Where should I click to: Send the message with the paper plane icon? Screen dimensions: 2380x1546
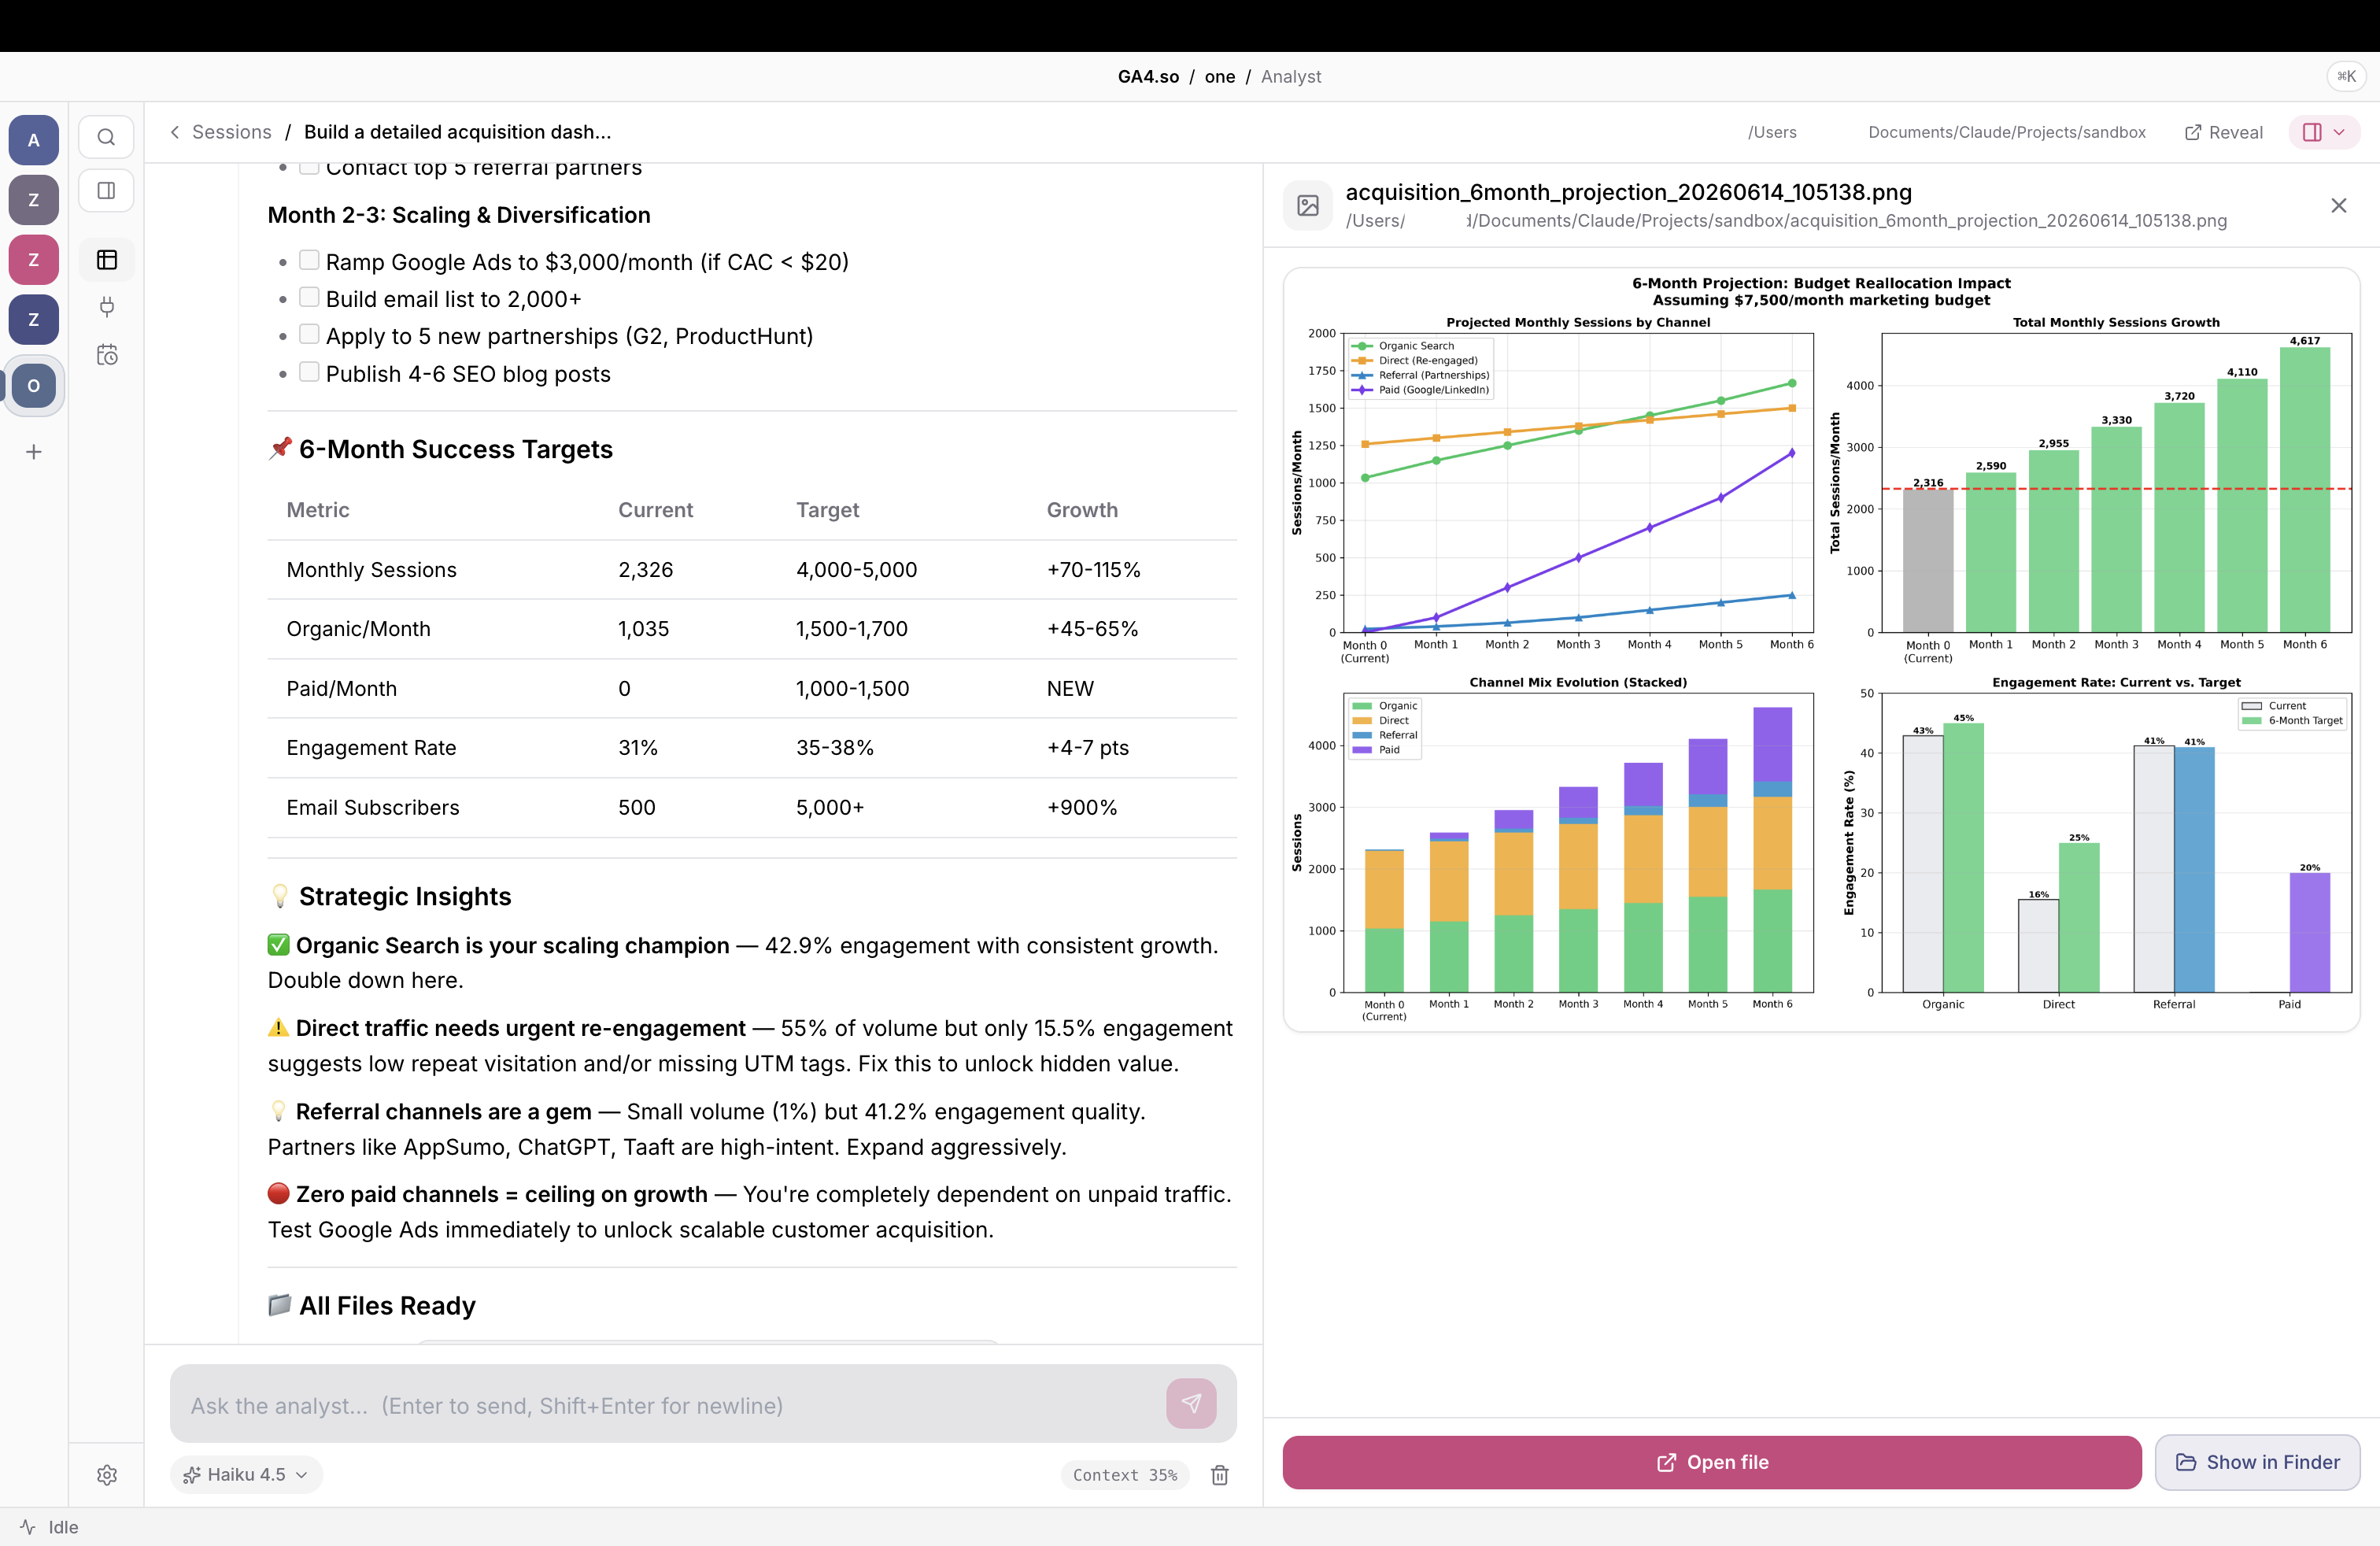point(1191,1404)
